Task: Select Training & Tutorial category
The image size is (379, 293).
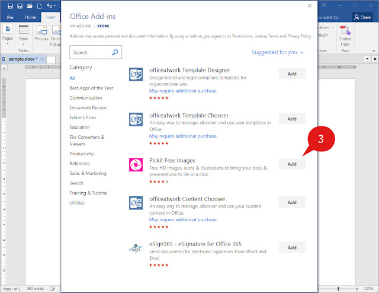Action: click(88, 193)
